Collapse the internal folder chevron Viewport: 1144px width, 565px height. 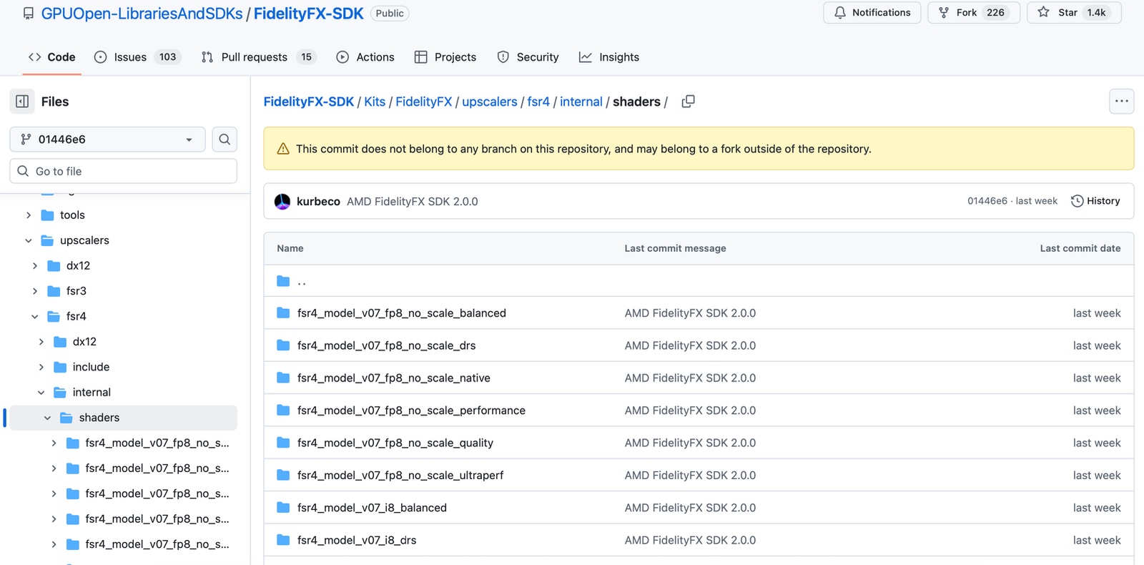click(x=41, y=393)
